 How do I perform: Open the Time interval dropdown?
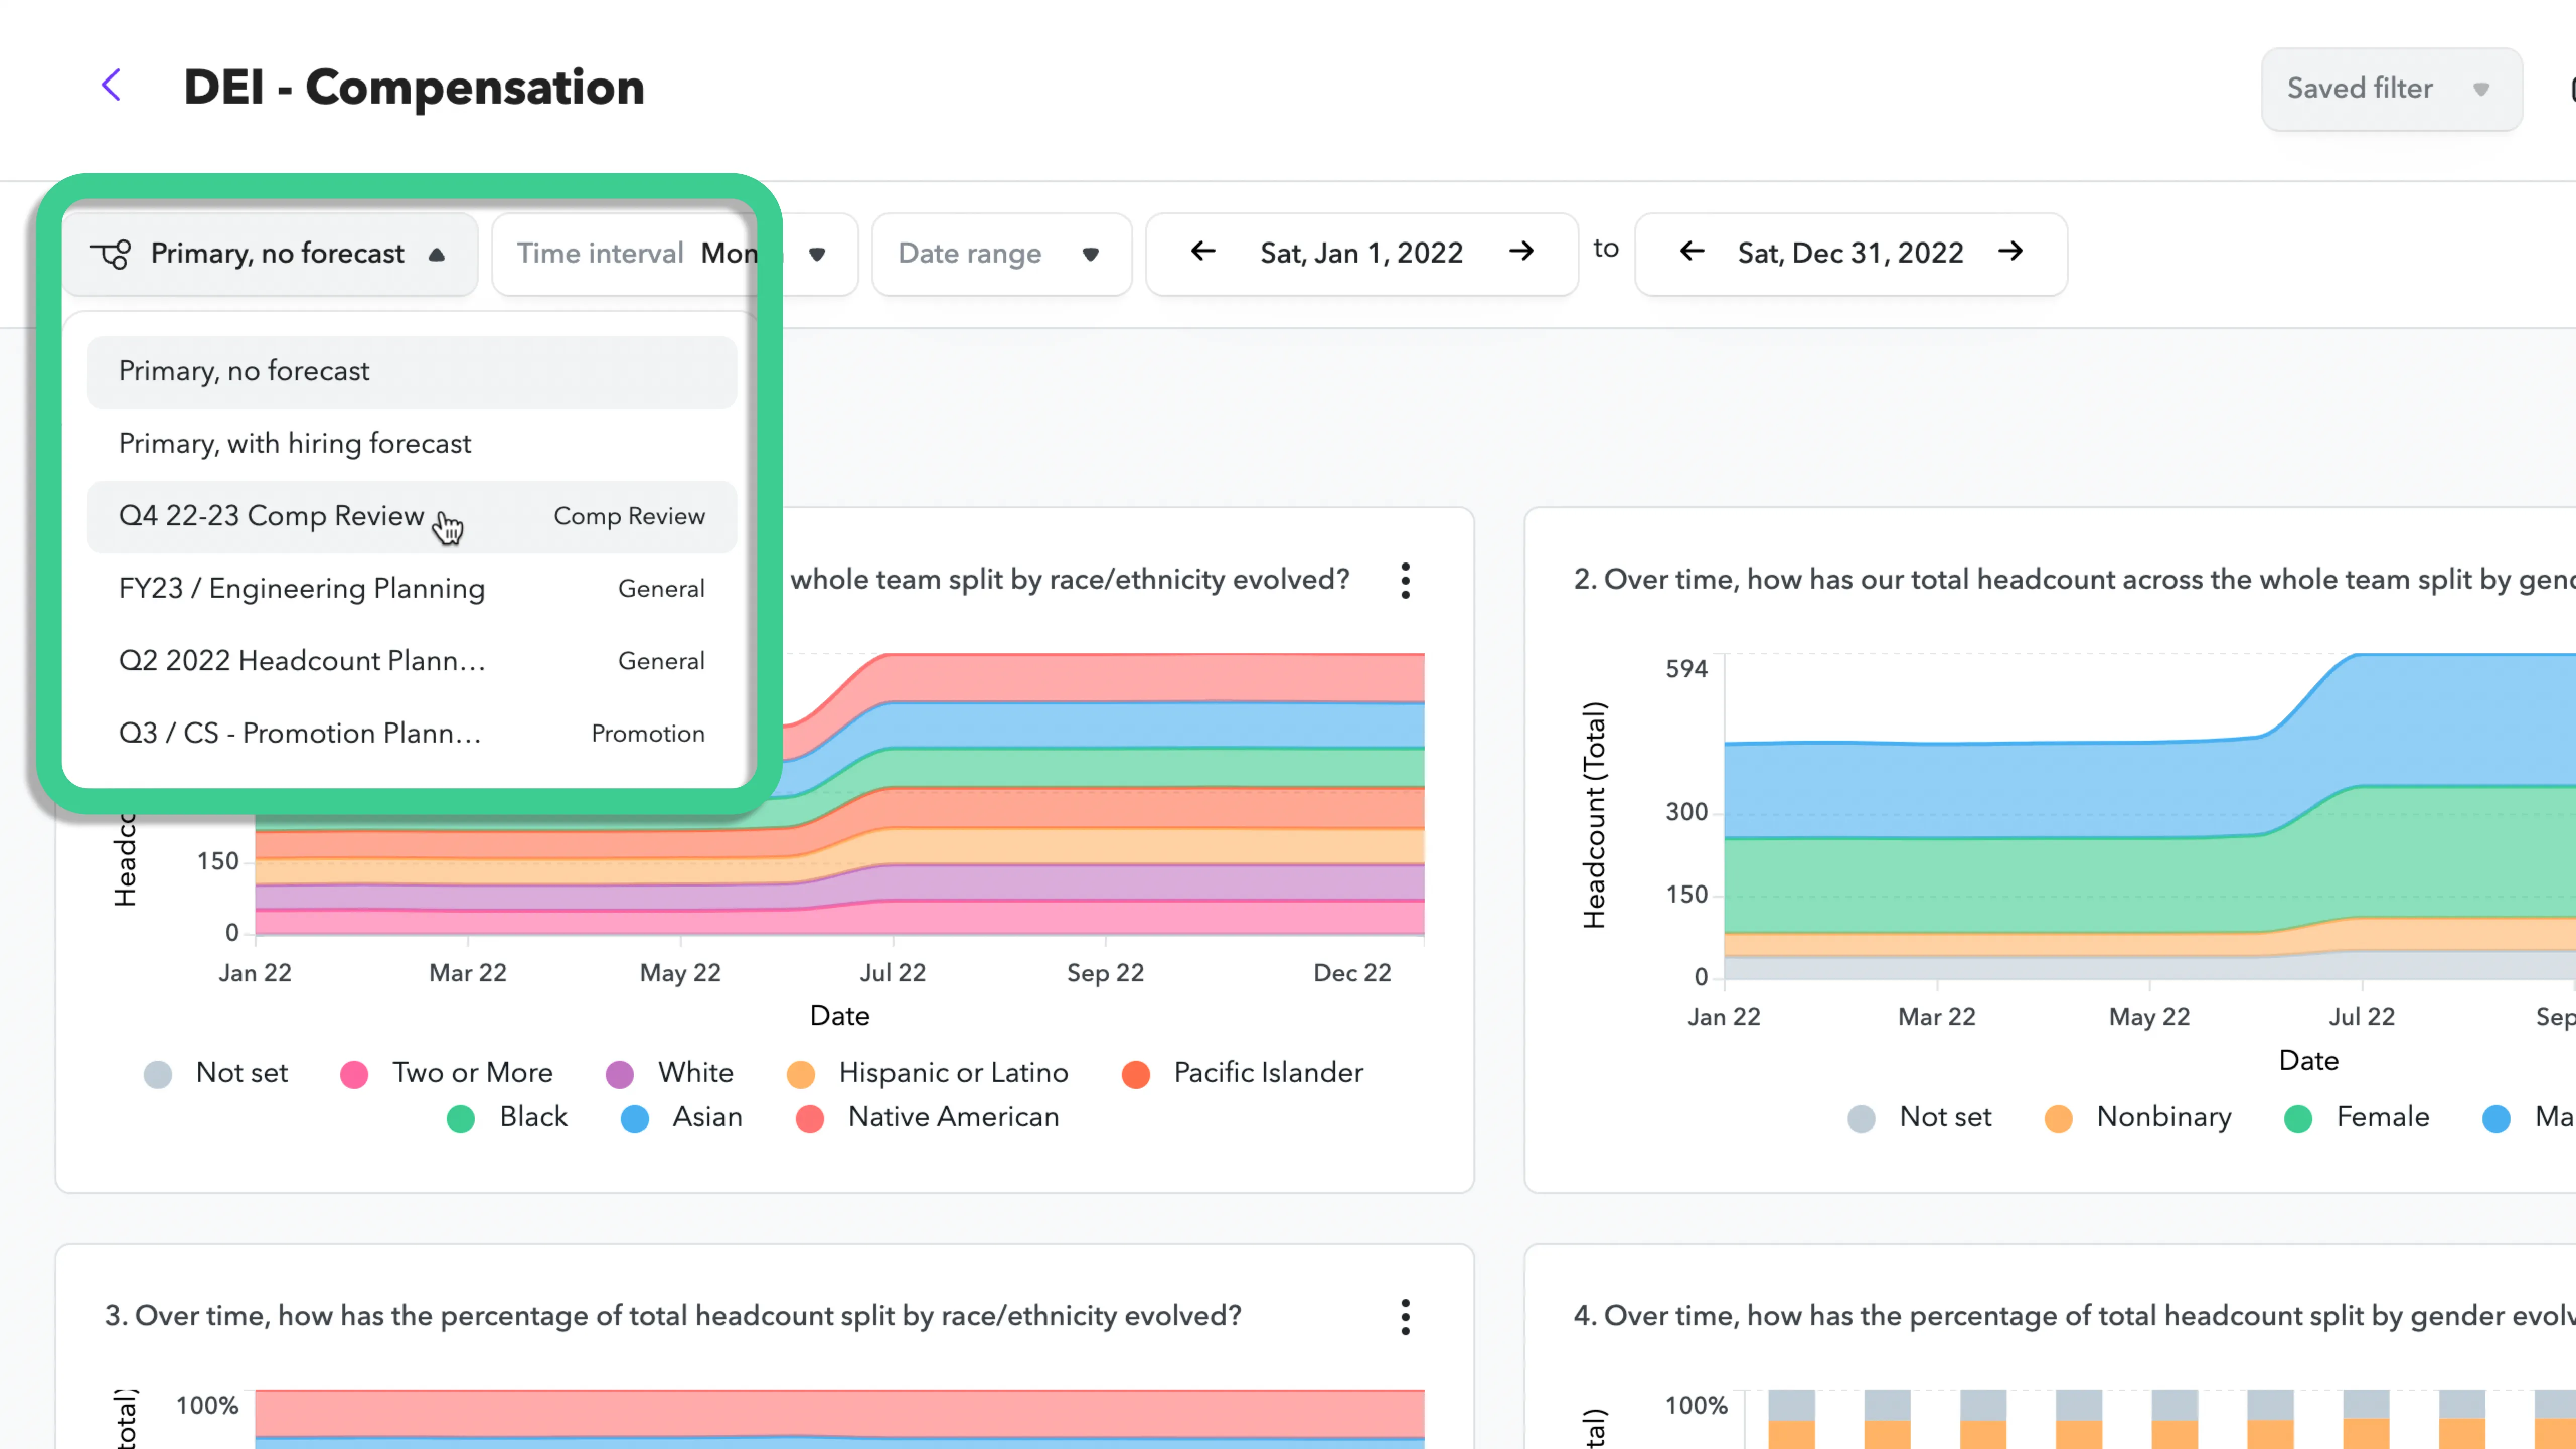tap(675, 254)
